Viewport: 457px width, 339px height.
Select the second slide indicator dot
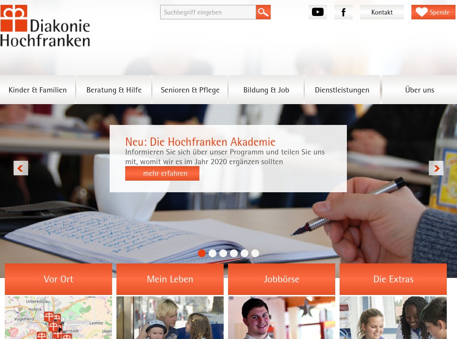click(212, 253)
